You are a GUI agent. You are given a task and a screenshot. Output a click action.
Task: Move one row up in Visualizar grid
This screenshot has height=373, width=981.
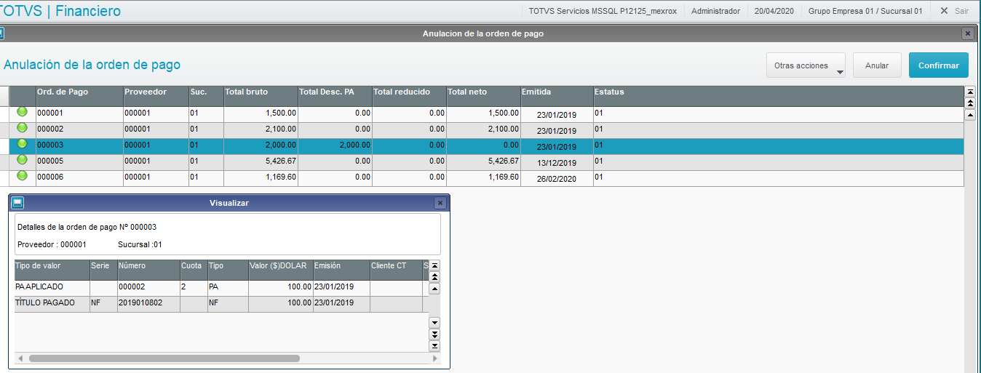(x=434, y=289)
